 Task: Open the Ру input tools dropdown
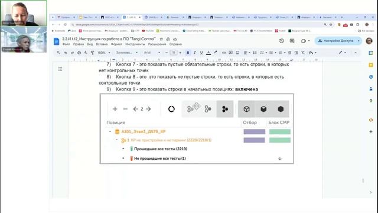pyautogui.click(x=312, y=53)
